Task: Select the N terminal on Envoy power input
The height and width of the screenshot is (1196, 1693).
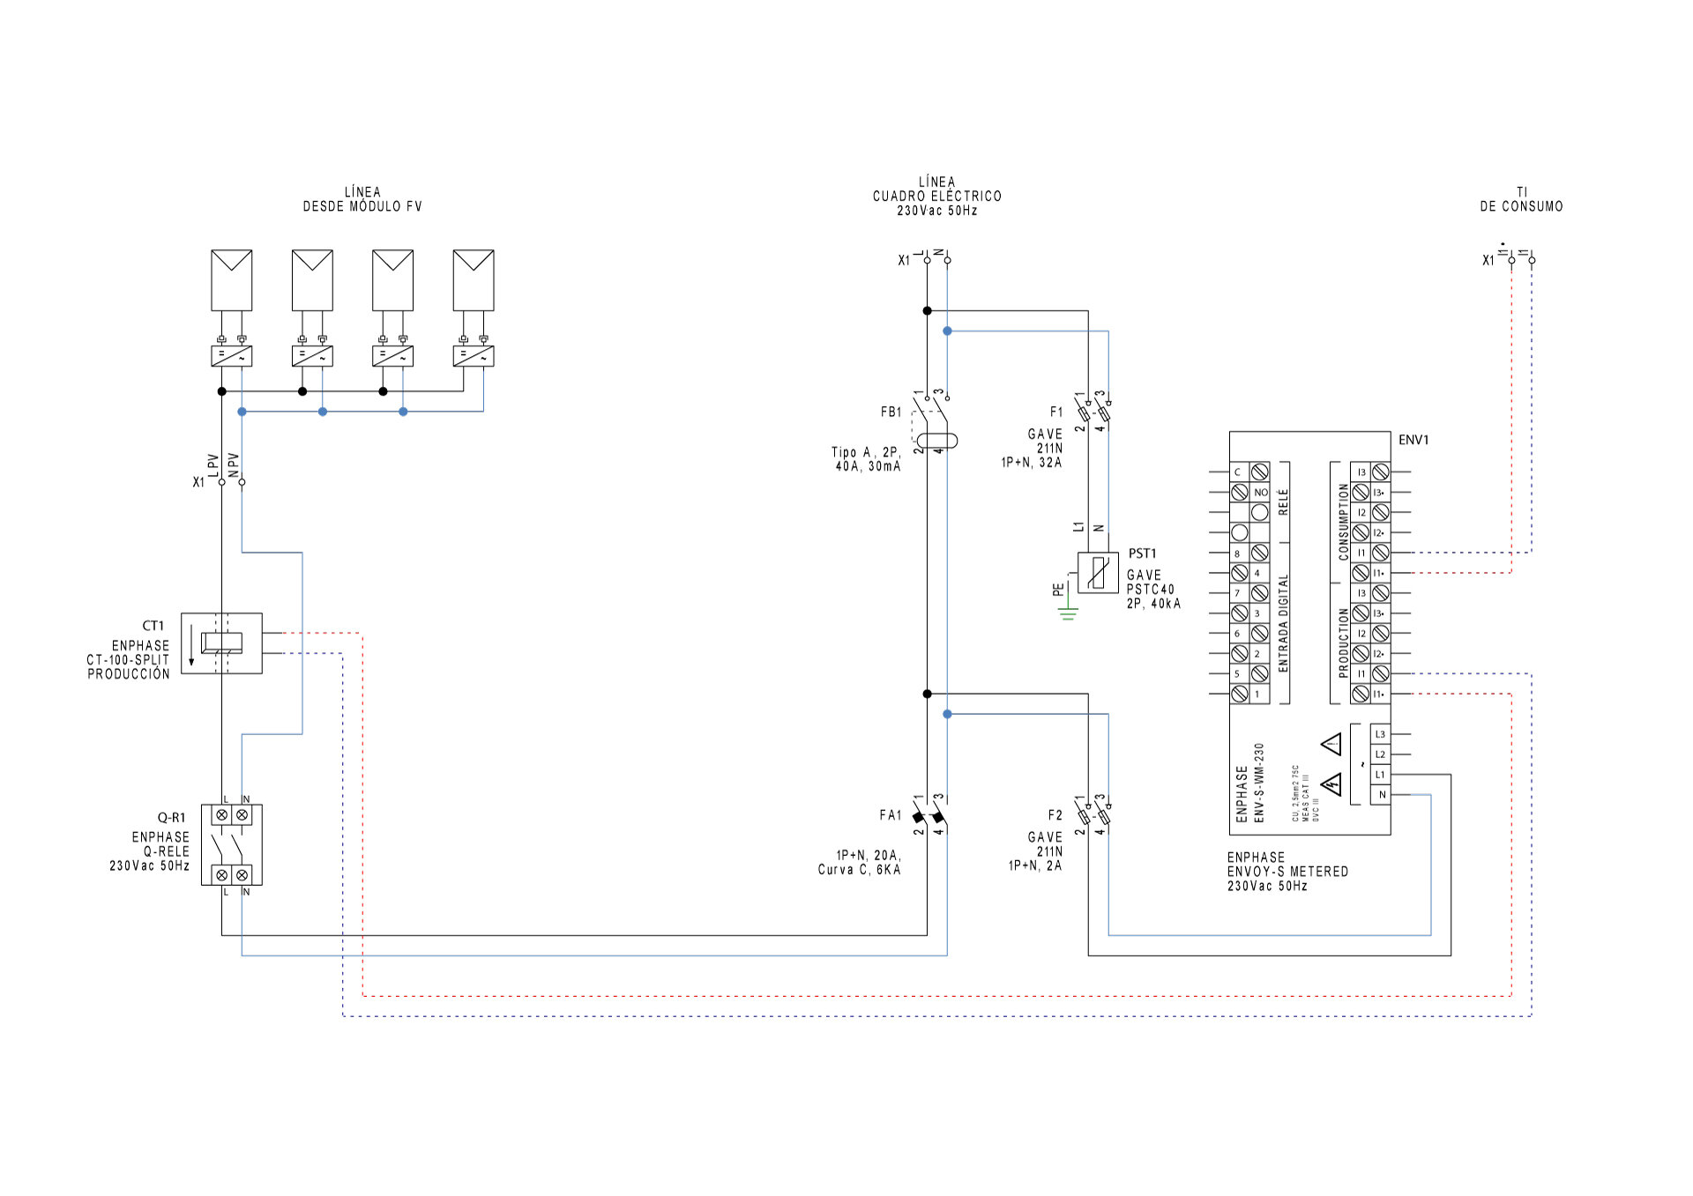Action: click(1381, 795)
